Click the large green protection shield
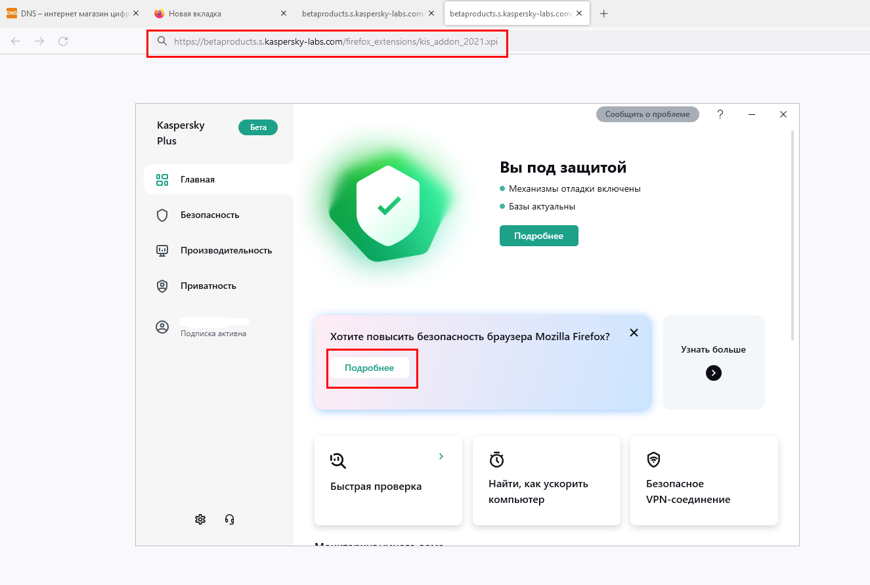 pos(389,206)
